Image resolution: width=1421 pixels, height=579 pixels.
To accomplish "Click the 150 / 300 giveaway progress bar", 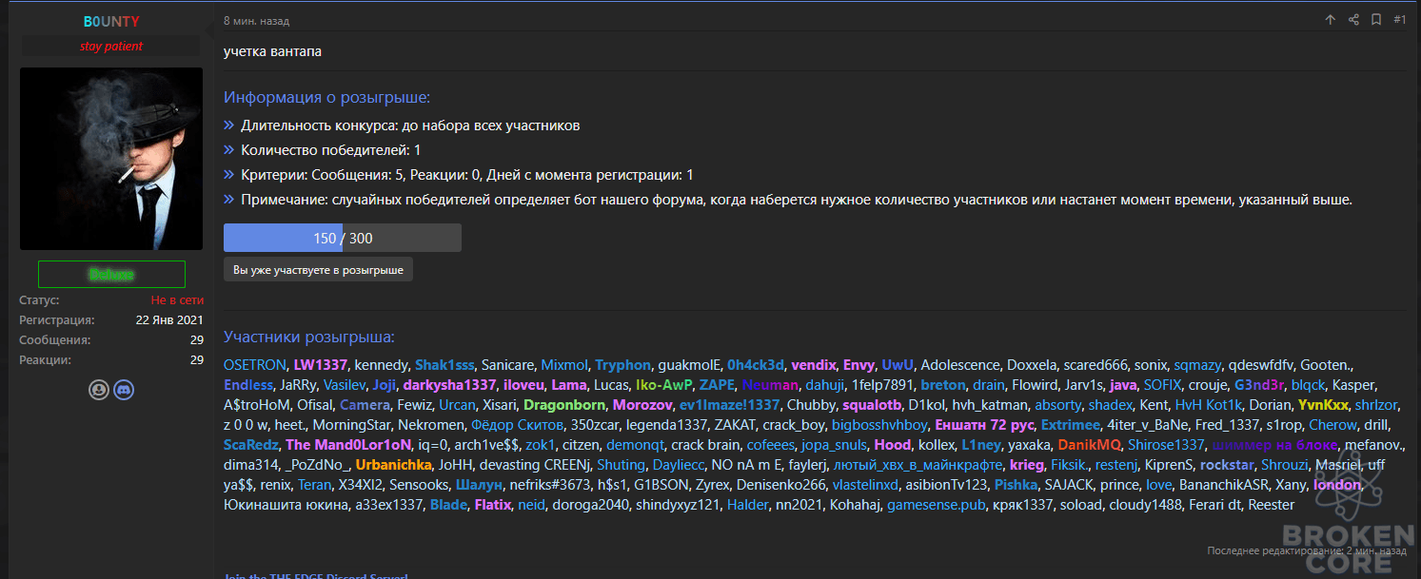I will coord(343,238).
